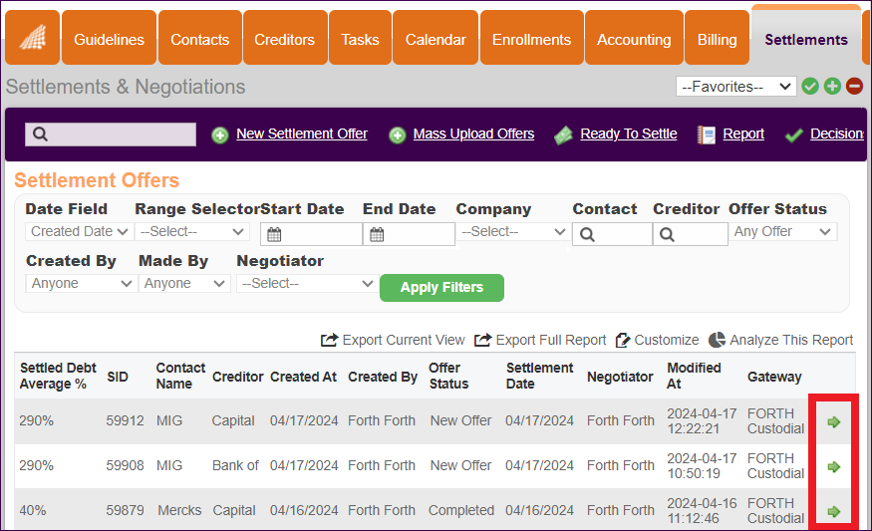Expand the Date Field dropdown
The image size is (872, 531).
coord(79,232)
